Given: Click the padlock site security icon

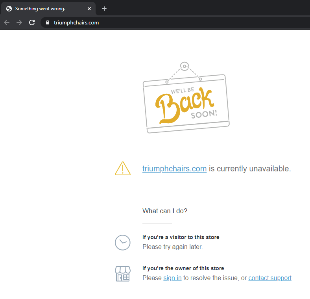Looking at the screenshot, I should point(48,22).
